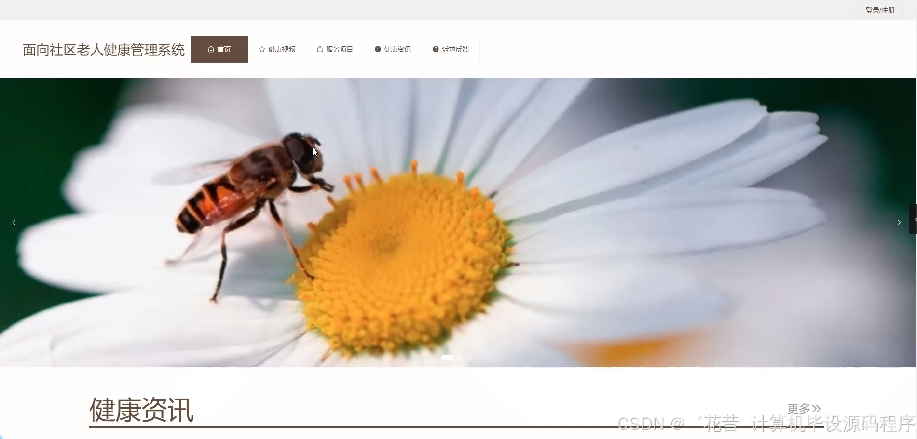Expand the dark side panel handle
Screen dimensions: 917x439
point(913,219)
